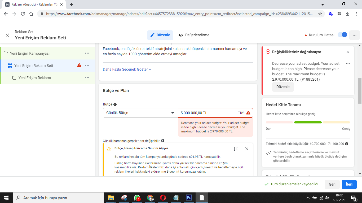362x203 pixels.
Task: Click the address bar URL
Action: click(179, 14)
